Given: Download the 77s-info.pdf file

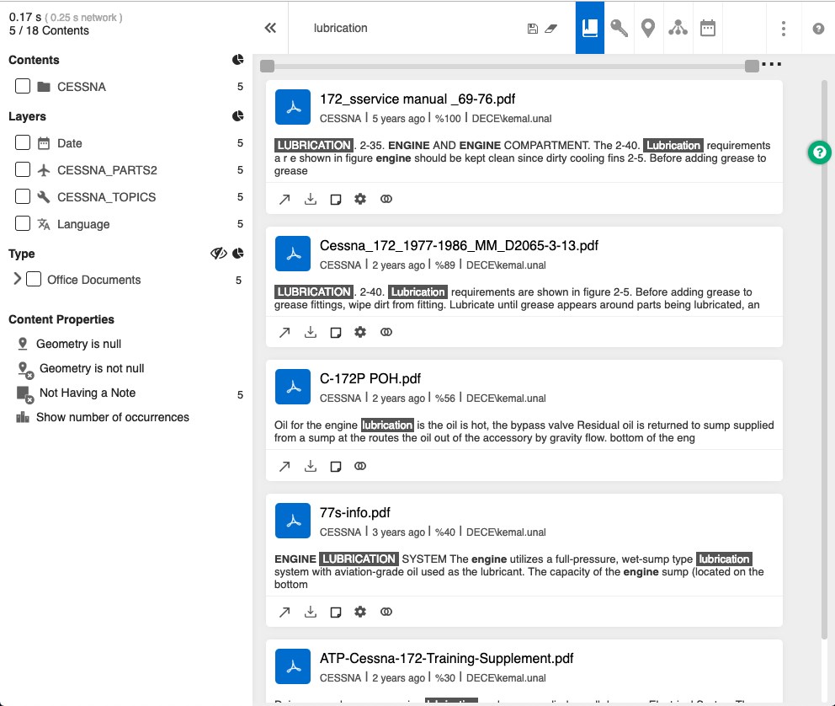Looking at the screenshot, I should 311,612.
